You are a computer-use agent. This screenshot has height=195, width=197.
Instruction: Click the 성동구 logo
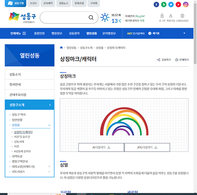coord(22,17)
